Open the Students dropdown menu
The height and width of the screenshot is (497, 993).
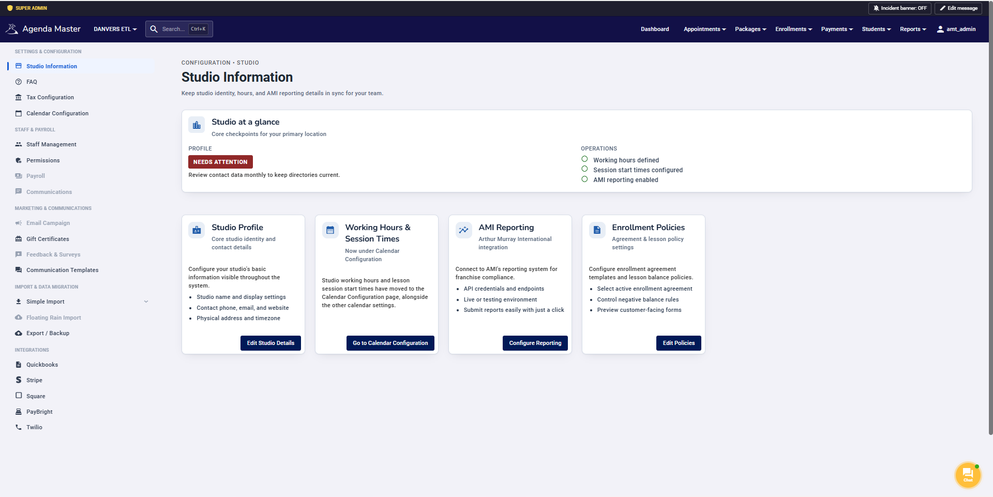[876, 29]
